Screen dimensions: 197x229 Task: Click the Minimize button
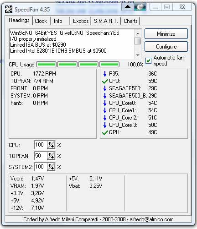tap(166, 34)
